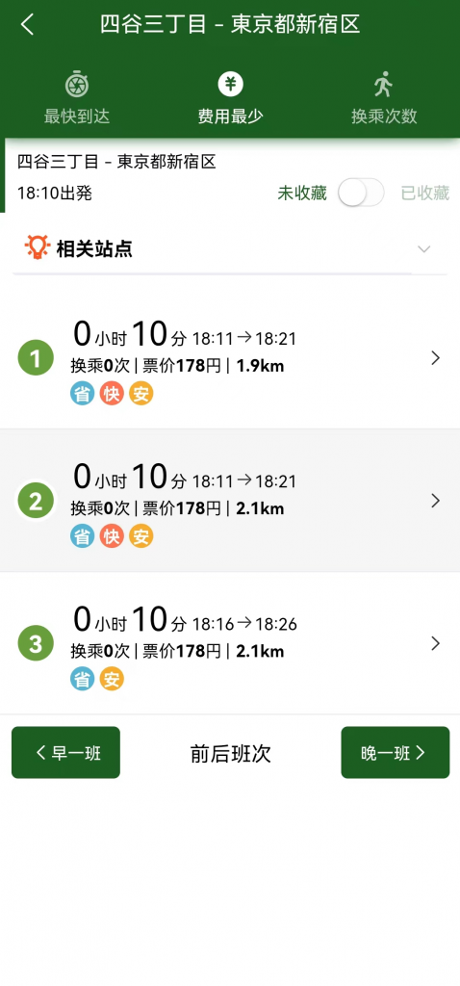Select the stopwatch 最快到达 icon
Image resolution: width=460 pixels, height=986 pixels.
coord(77,85)
